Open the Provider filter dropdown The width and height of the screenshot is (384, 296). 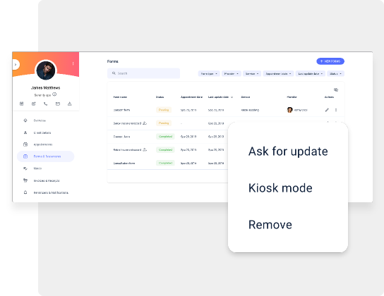tap(232, 73)
